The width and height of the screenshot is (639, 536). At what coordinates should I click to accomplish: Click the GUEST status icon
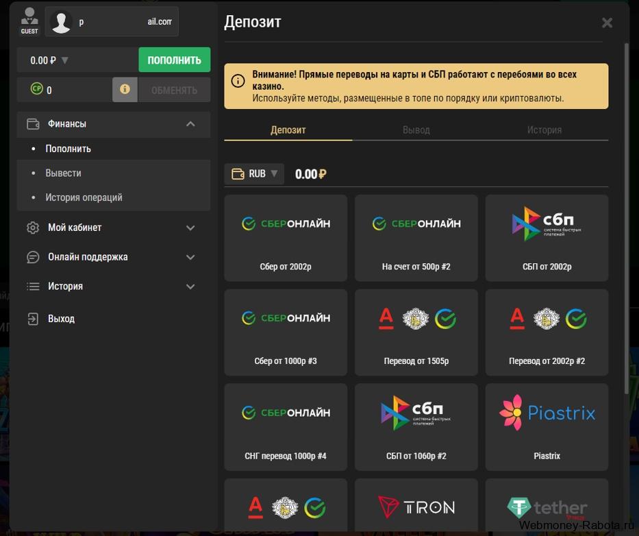29,21
